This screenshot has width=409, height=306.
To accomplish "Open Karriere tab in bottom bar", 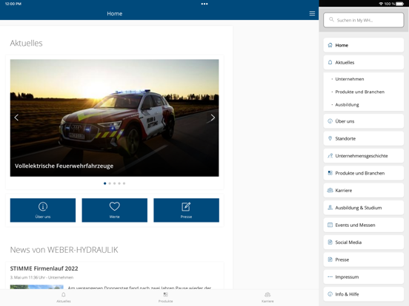I will tap(267, 297).
